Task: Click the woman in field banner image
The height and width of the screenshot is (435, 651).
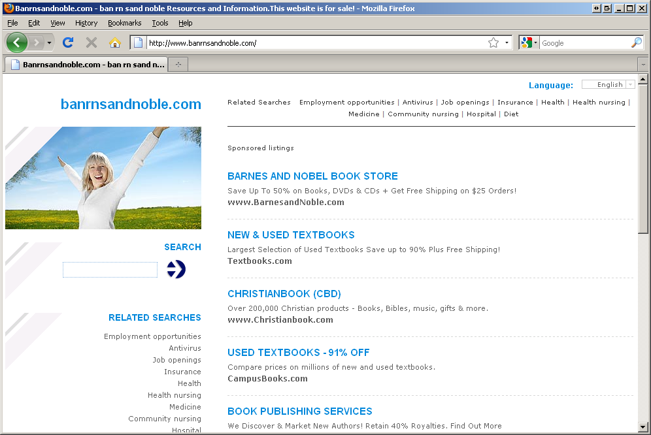Action: coord(103,178)
